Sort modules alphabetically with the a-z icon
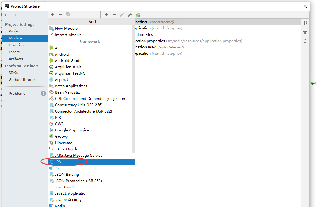 tap(305, 23)
